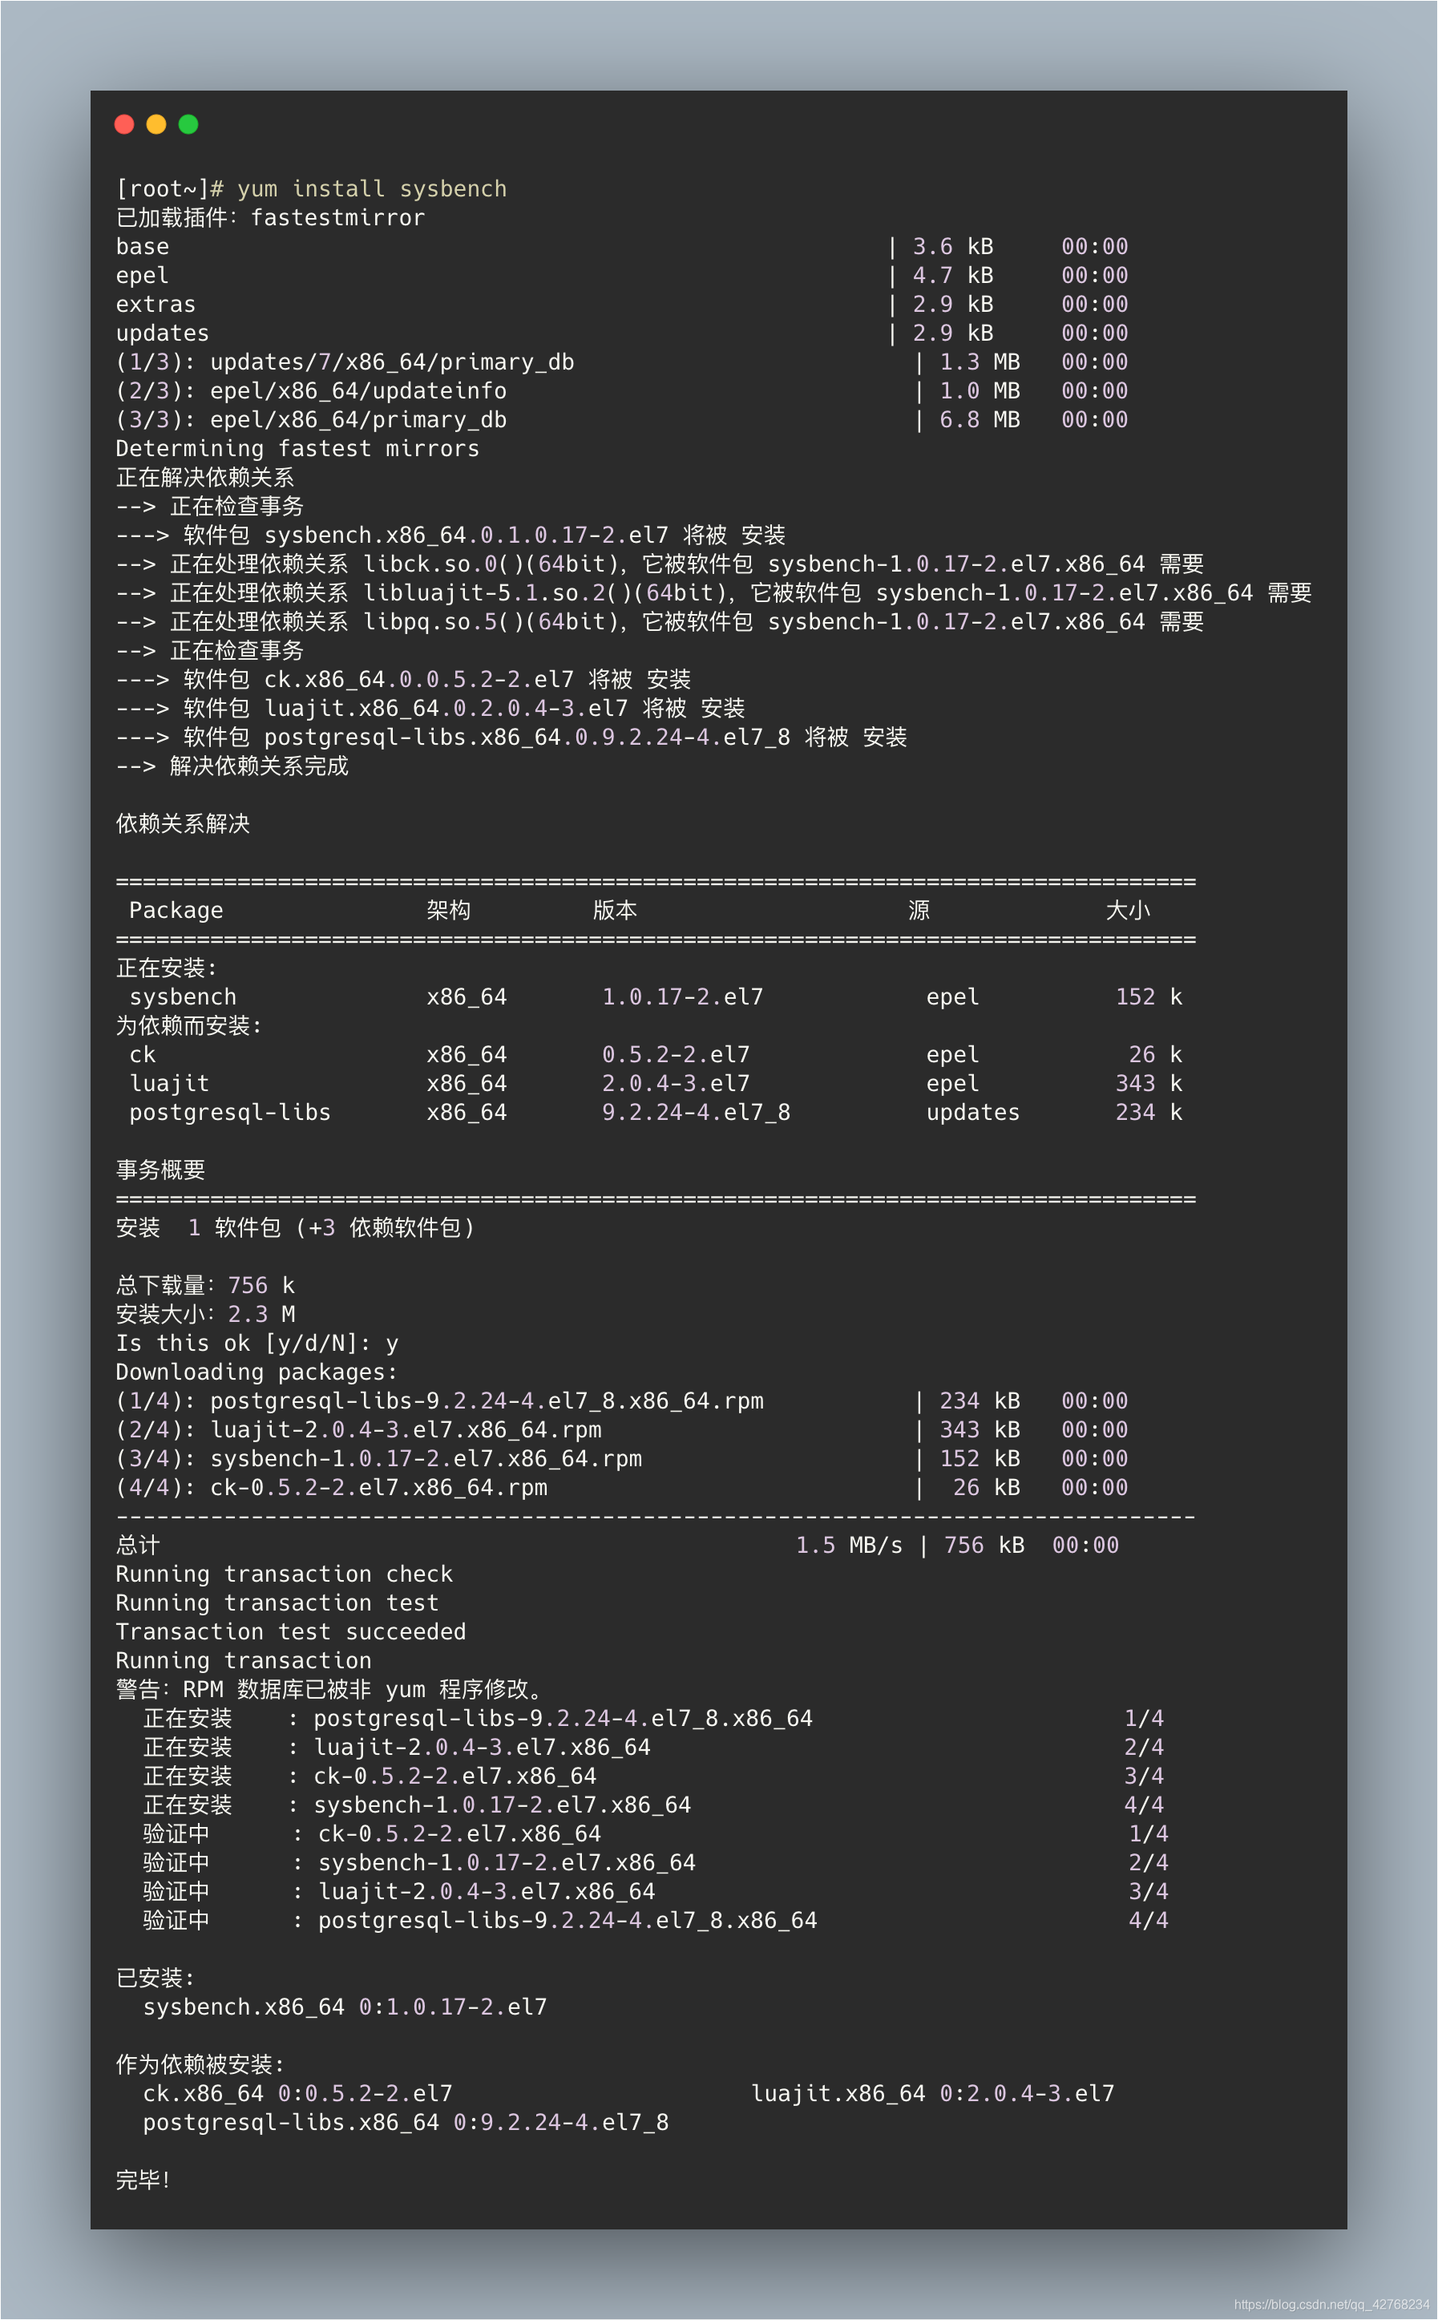The image size is (1438, 2320).
Task: Click 'updates/7/x86_64/primary_db' download line
Action: (622, 362)
